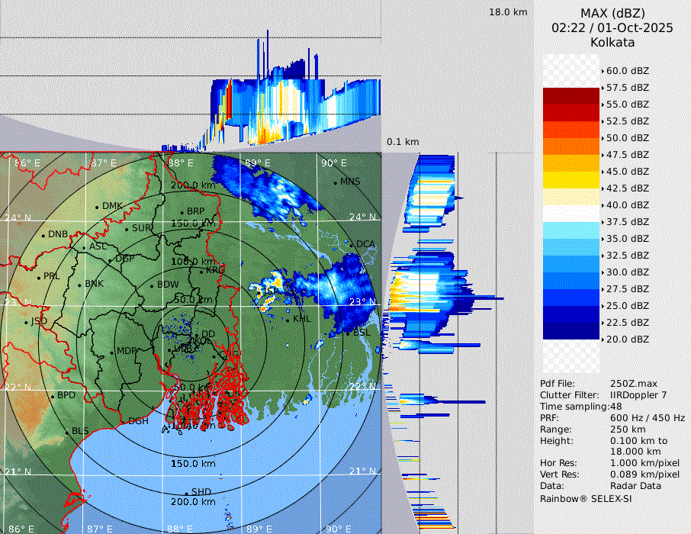Click the Clutter Filter IIRDoppler 7 value
691x534 pixels.
click(x=638, y=395)
